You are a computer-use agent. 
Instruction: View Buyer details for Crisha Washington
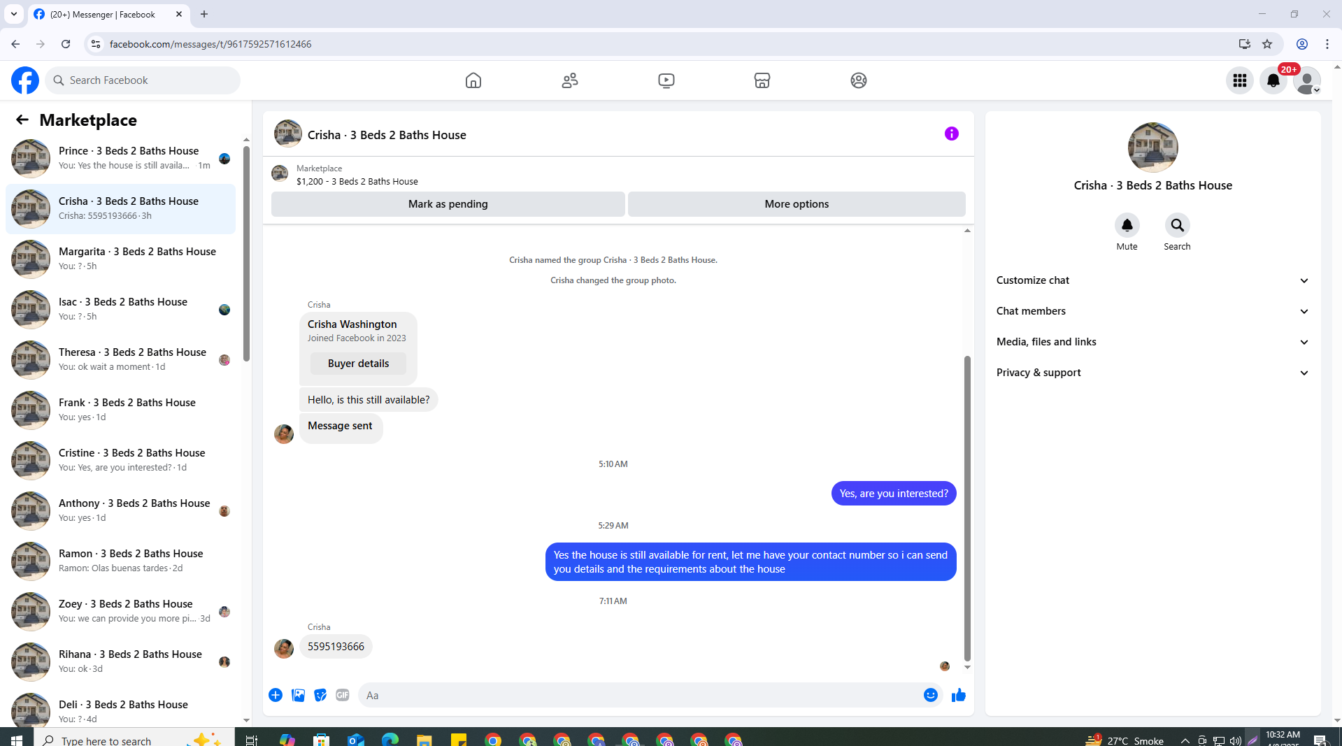[358, 364]
